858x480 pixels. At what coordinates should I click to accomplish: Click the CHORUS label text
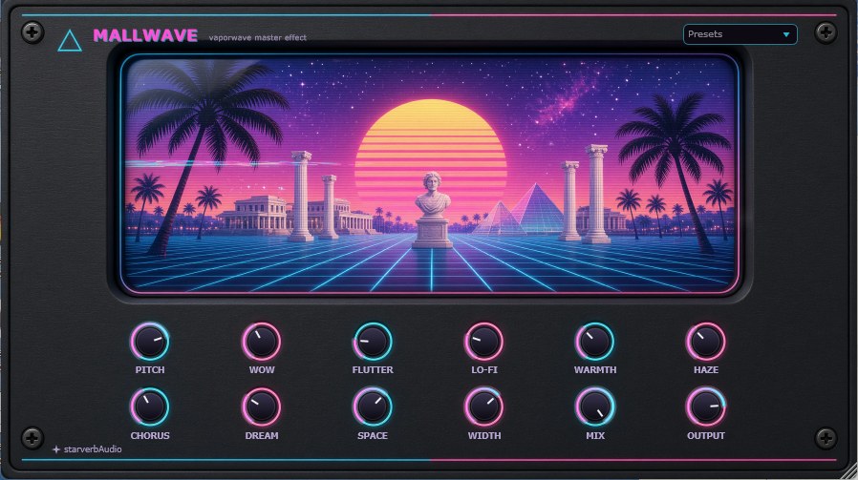(150, 436)
